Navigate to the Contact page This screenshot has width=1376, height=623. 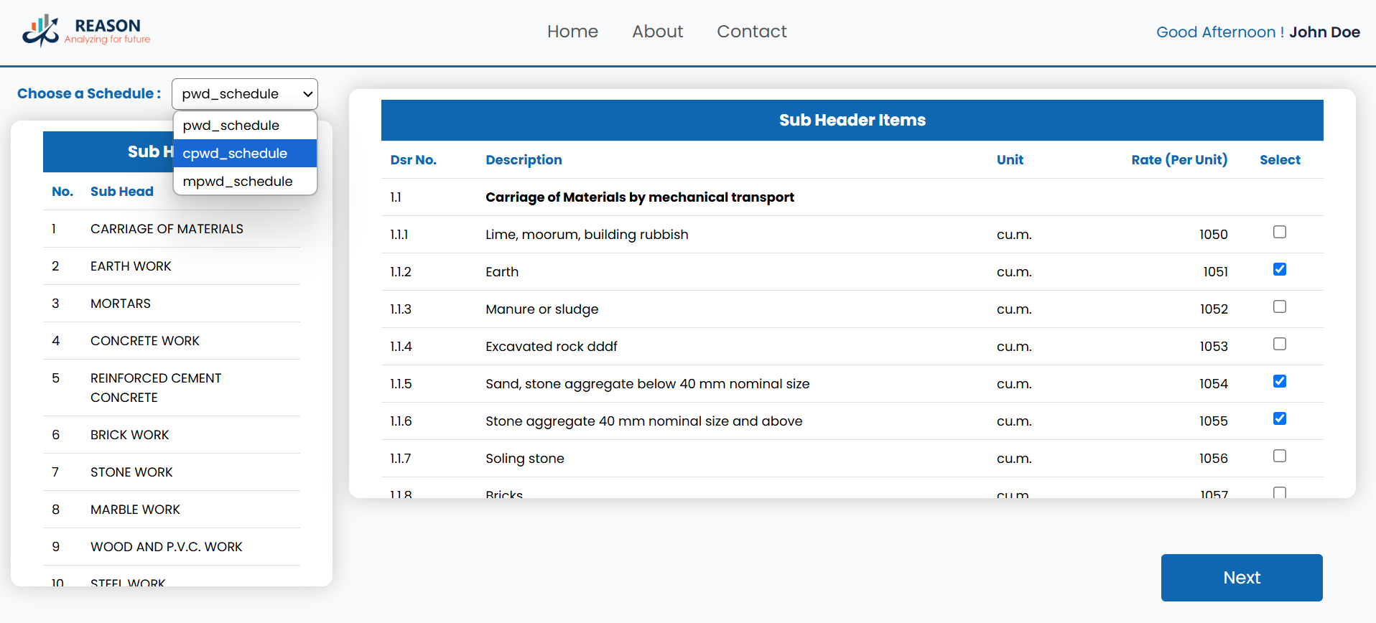point(751,32)
